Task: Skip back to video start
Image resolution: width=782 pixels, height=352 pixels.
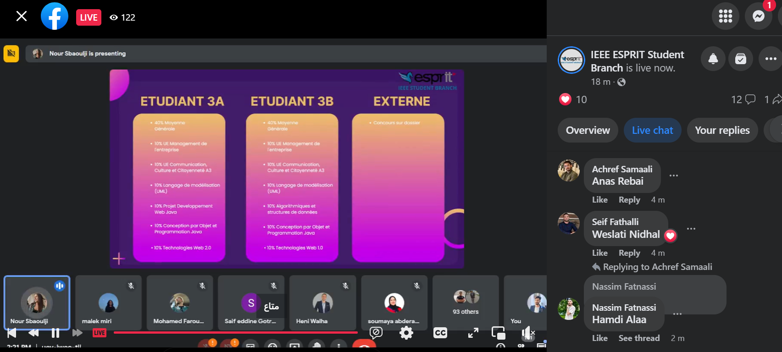Action: (x=12, y=333)
